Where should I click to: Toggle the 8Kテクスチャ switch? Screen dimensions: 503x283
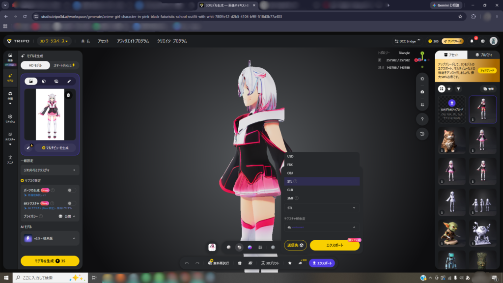pos(72,203)
